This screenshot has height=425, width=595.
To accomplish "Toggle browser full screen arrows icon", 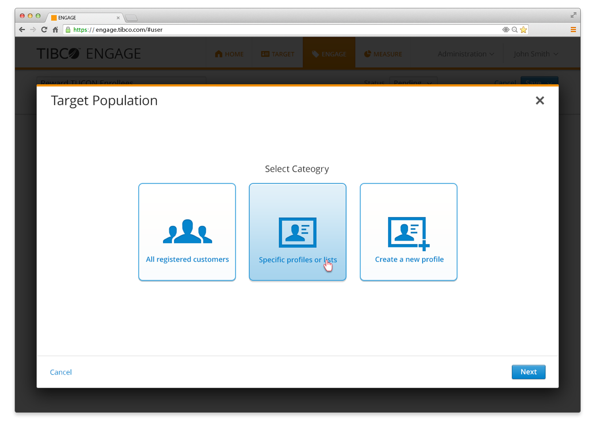I will [574, 15].
